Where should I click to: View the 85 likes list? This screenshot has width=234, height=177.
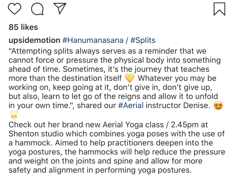[23, 27]
